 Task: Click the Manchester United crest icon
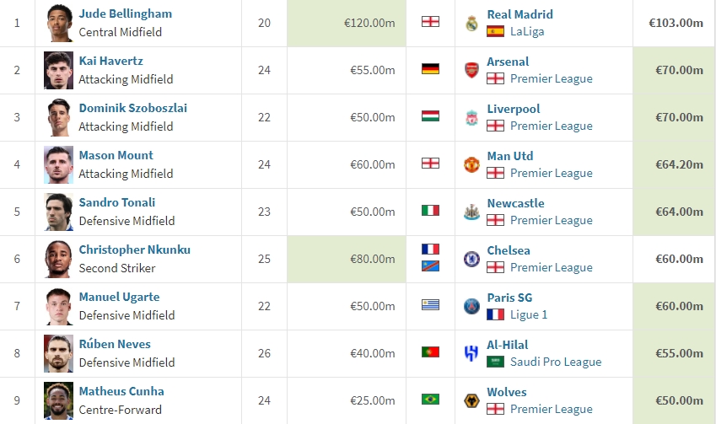click(471, 164)
